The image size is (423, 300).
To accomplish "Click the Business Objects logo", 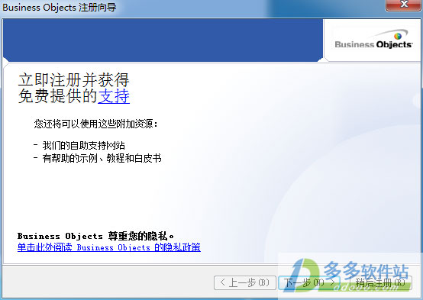I will (x=373, y=40).
